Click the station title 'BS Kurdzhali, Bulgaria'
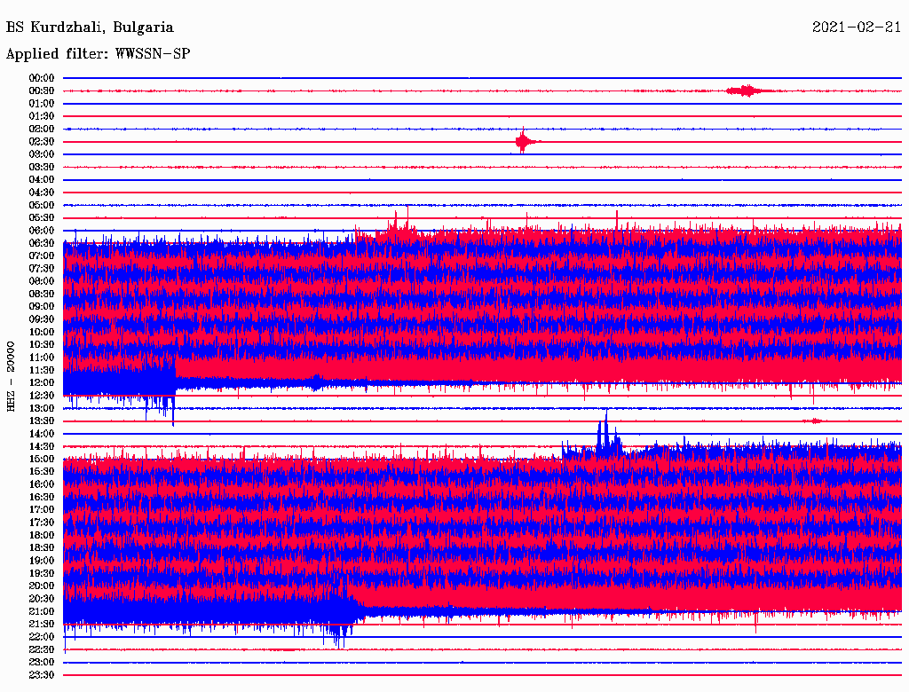This screenshot has height=692, width=909. tap(90, 28)
